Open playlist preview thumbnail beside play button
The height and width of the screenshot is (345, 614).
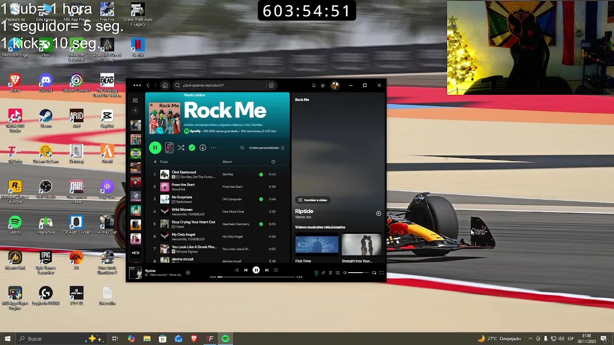pos(169,148)
